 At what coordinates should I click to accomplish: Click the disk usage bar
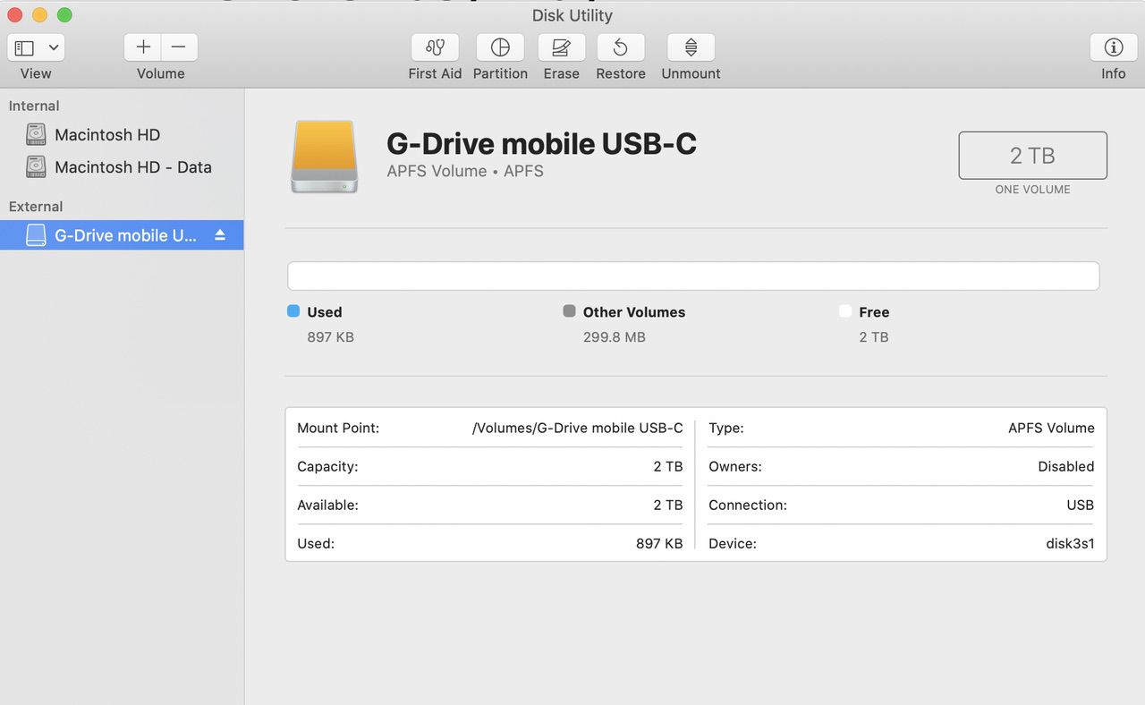[x=692, y=276]
